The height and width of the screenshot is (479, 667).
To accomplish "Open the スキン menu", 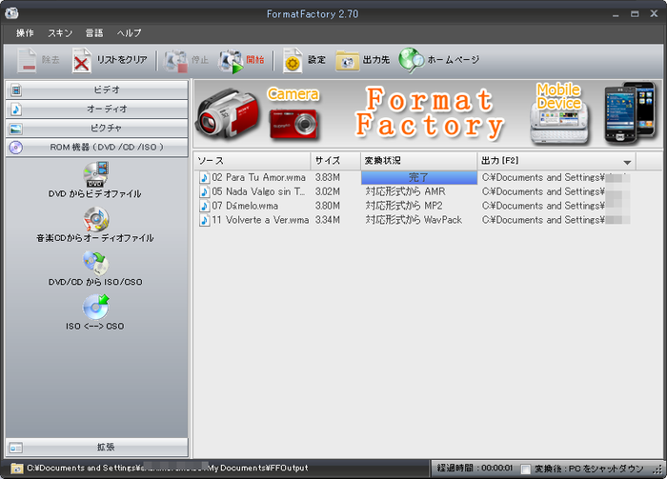I will [60, 33].
